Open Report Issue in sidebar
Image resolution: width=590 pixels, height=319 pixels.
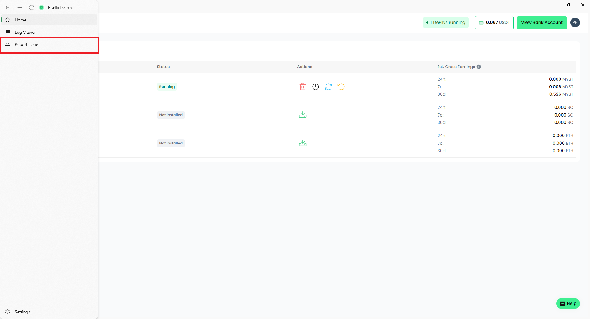click(x=26, y=44)
